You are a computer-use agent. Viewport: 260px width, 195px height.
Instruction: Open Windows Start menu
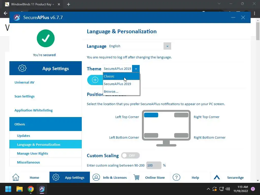(8, 189)
